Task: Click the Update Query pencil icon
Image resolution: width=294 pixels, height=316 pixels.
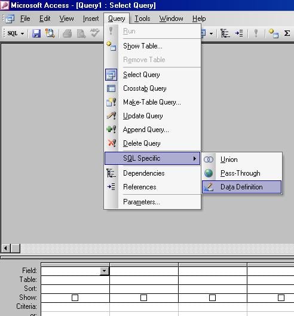Action: coord(111,116)
